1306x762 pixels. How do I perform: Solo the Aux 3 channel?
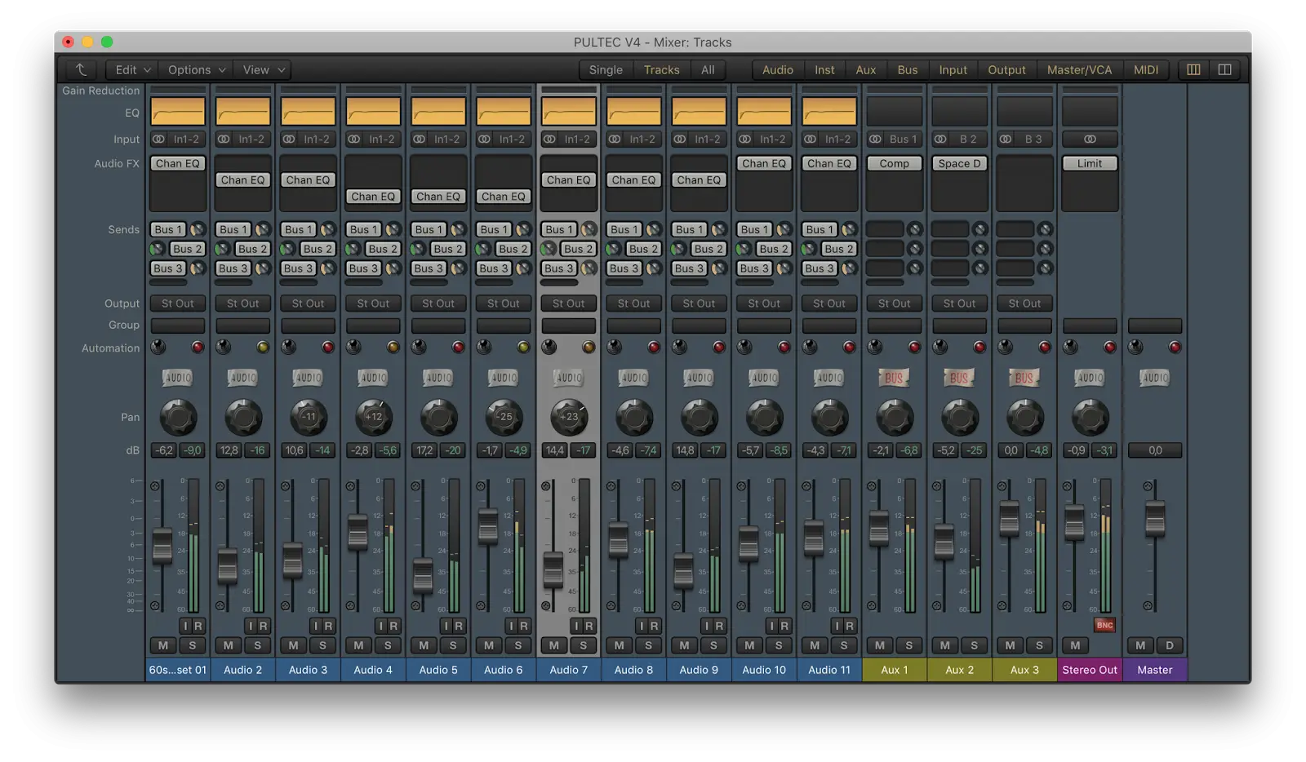coord(1039,645)
